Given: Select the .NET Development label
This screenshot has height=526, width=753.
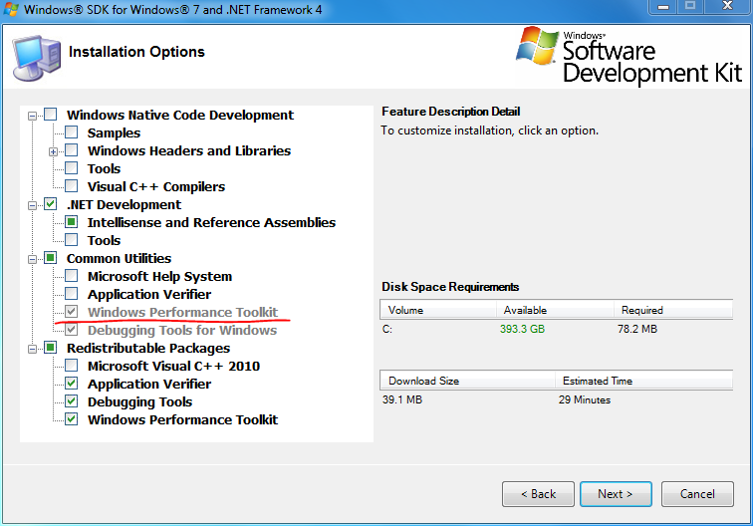Looking at the screenshot, I should 124,204.
